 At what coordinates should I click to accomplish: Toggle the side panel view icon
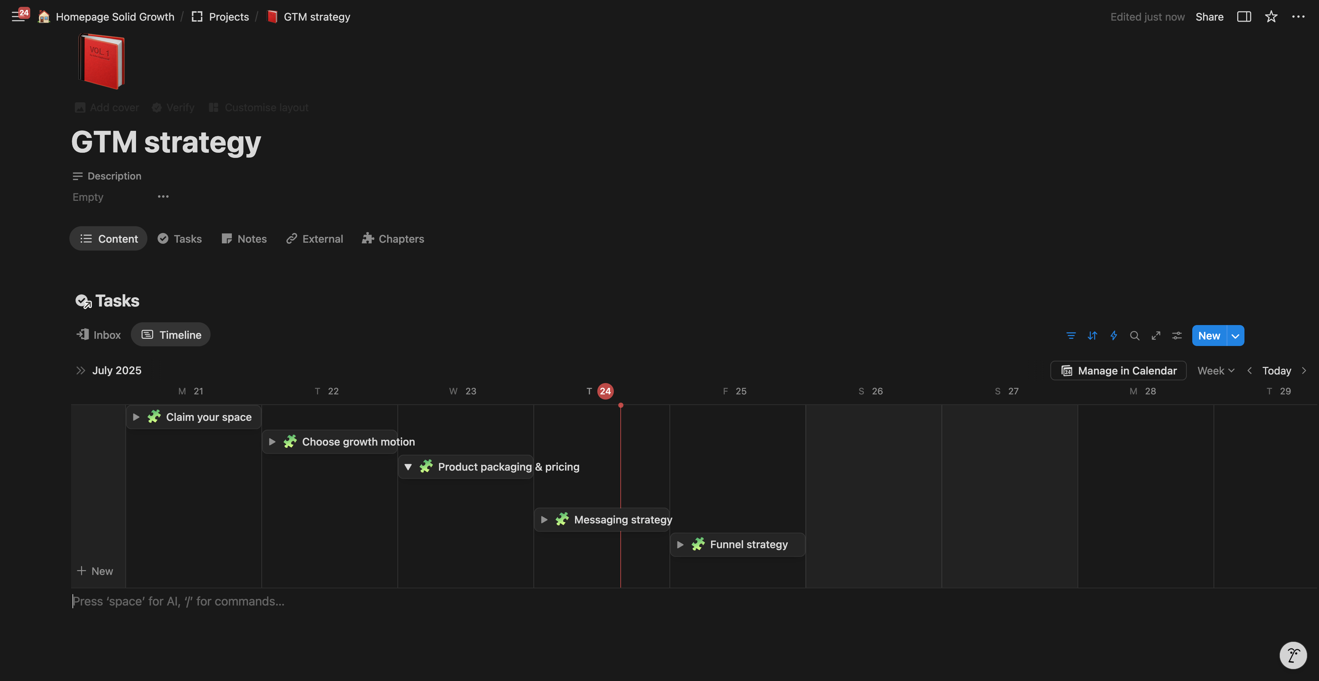click(x=1244, y=17)
